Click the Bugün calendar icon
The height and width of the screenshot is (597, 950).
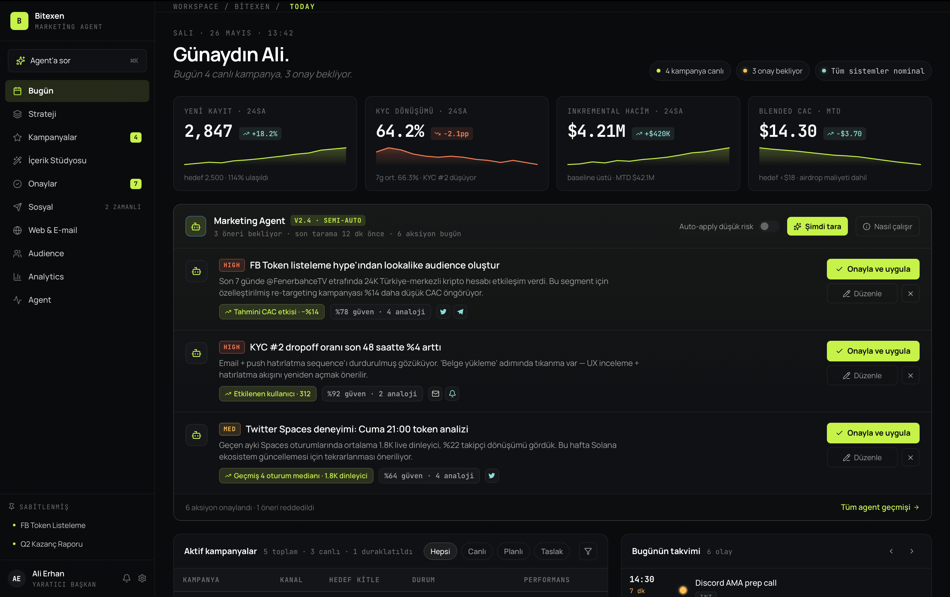click(x=17, y=91)
